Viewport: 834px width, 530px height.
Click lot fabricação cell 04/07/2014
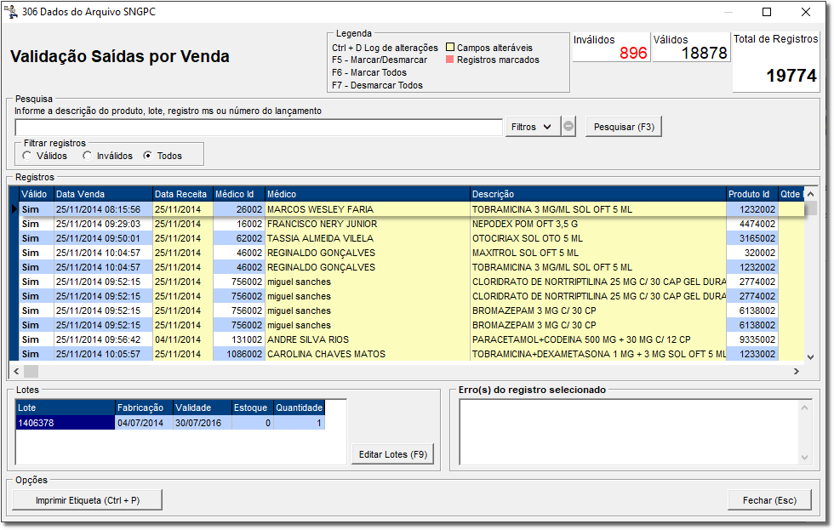click(x=144, y=423)
